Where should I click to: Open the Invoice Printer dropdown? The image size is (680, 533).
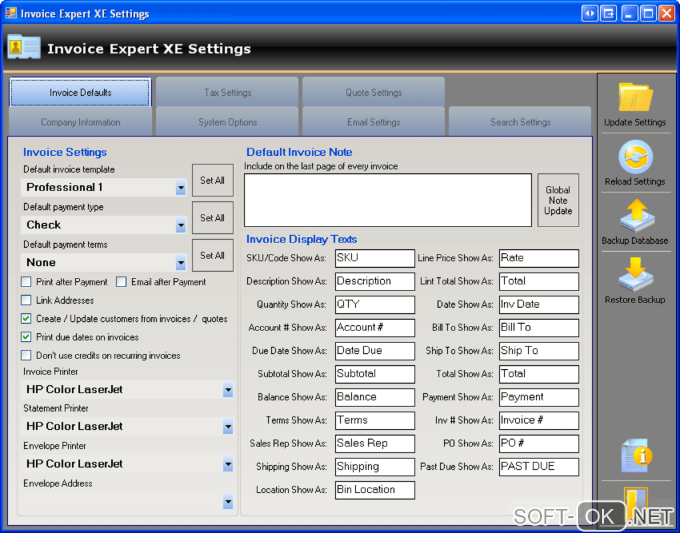tap(228, 390)
